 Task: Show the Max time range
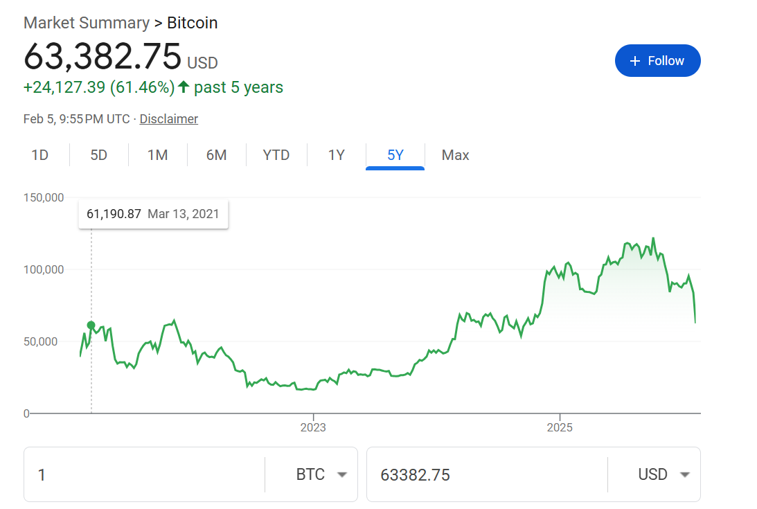(x=455, y=155)
